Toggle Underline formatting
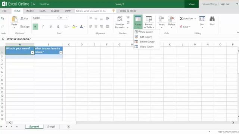Screen dimensions: 239x134 click(x=50, y=26)
